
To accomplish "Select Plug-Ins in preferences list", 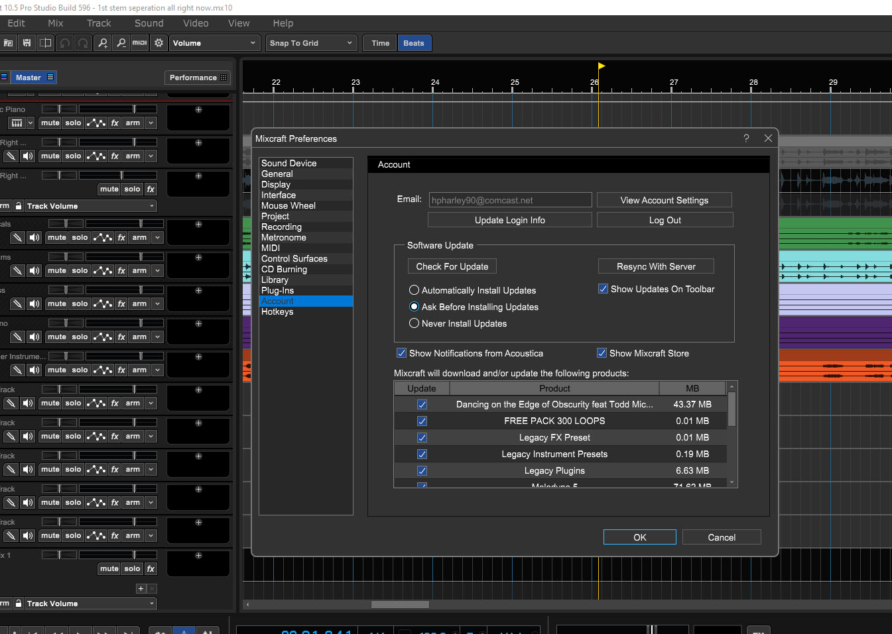I will (x=306, y=290).
